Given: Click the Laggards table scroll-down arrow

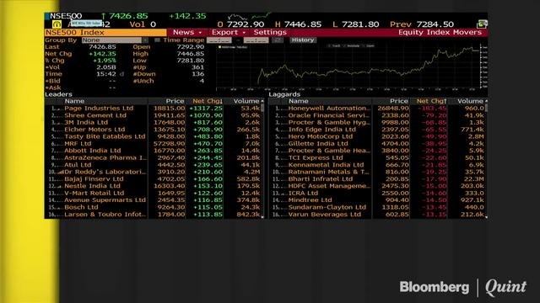Looking at the screenshot, I should pyautogui.click(x=486, y=217).
